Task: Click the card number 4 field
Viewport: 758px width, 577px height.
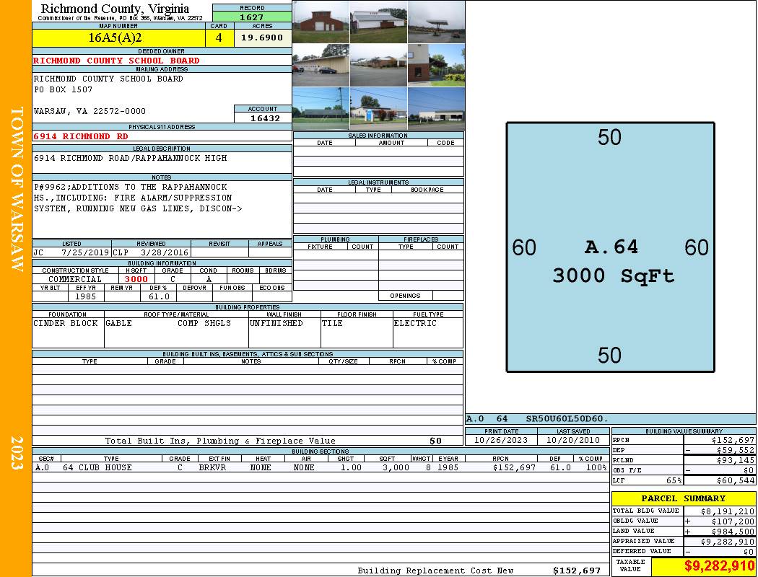Action: (219, 38)
